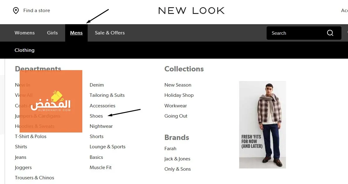Open the Womens menu tab
Screen dimensions: 348x184
(x=25, y=33)
